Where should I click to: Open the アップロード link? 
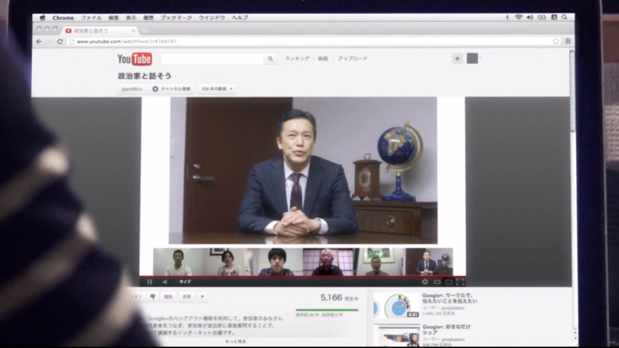(x=352, y=58)
